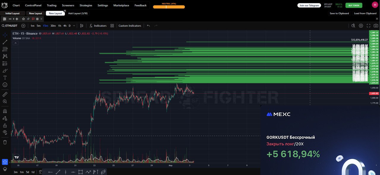Open chart settings hexagon icon
380x175 pixels.
pyautogui.click(x=361, y=26)
